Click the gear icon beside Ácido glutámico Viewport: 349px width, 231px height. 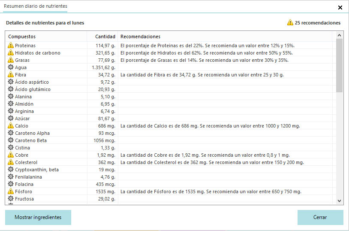point(11,89)
